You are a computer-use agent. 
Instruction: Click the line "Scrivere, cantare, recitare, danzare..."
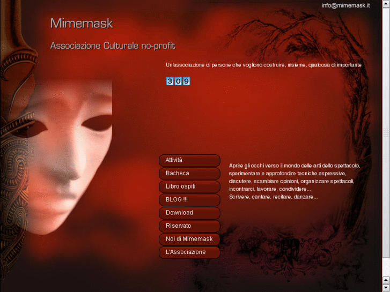pos(273,197)
